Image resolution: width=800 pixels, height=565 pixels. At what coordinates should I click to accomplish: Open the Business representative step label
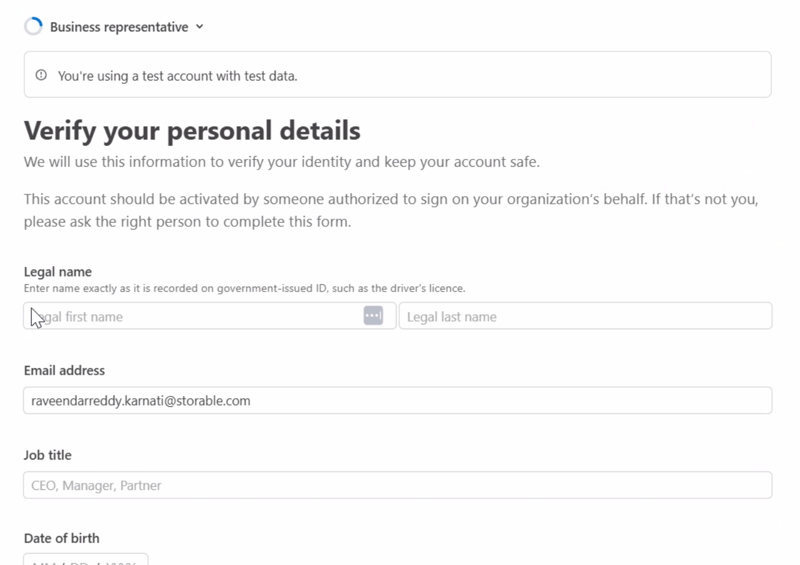(119, 27)
